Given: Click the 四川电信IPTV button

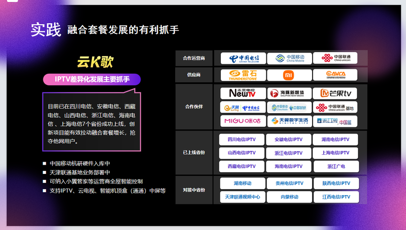Looking at the screenshot, I should pyautogui.click(x=243, y=140).
